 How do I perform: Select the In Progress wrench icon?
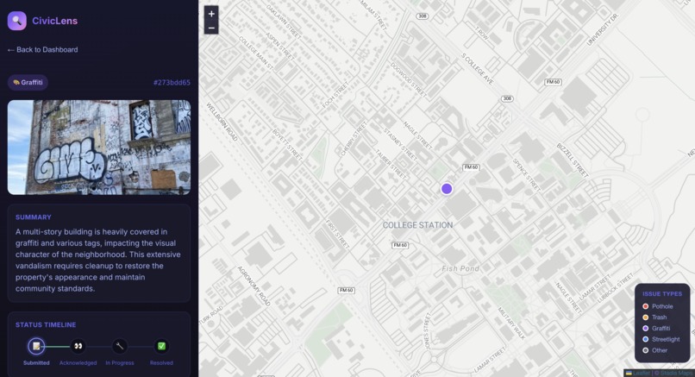(120, 346)
